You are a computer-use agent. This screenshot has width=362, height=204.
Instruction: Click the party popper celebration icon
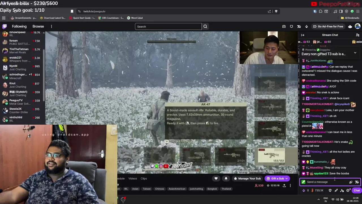click(x=351, y=182)
